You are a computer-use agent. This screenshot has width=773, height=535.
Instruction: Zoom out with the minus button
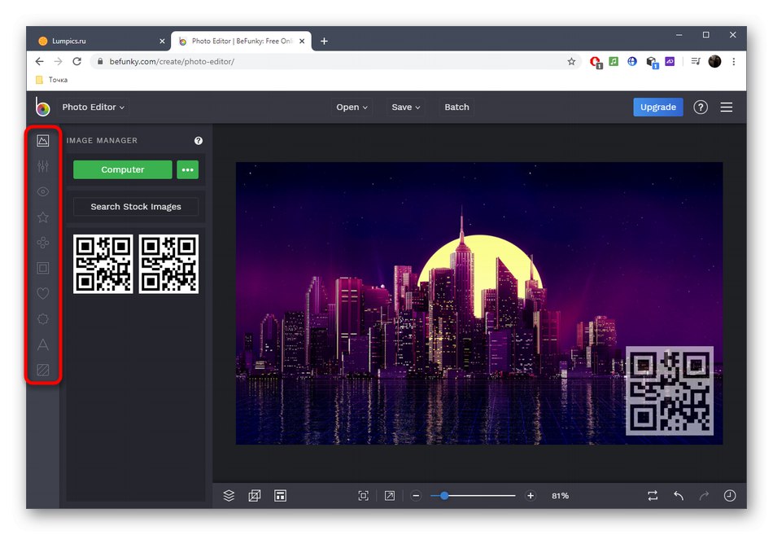416,496
